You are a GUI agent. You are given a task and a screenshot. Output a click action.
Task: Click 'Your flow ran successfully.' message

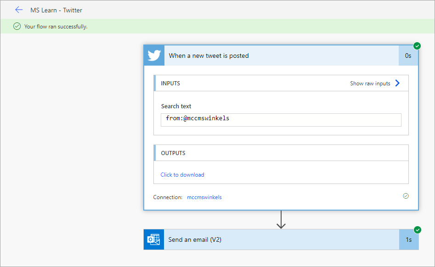[x=56, y=27]
